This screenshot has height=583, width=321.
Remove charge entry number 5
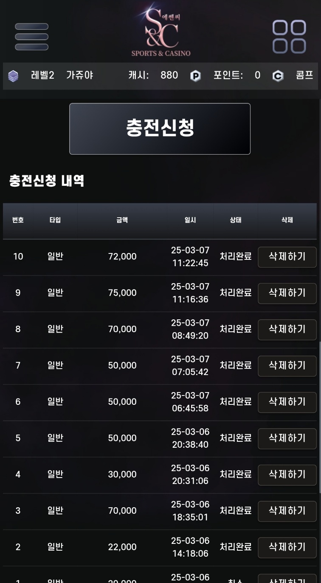point(287,438)
